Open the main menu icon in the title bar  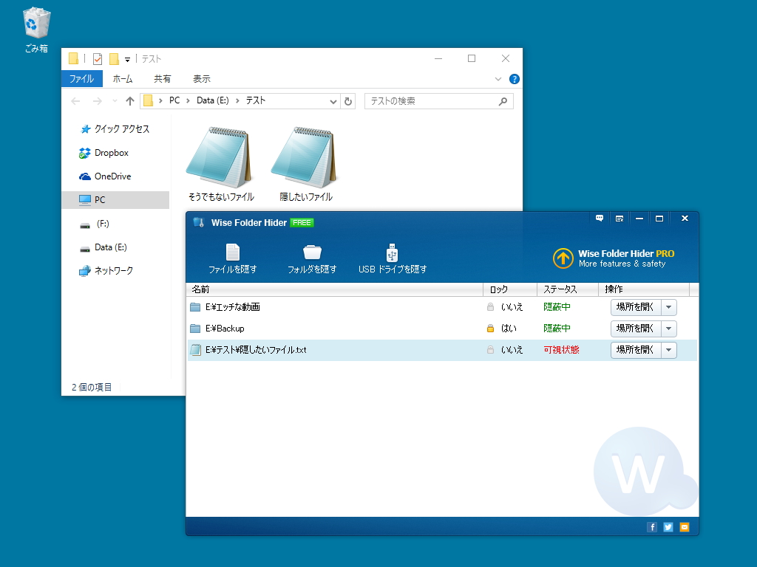pyautogui.click(x=620, y=218)
